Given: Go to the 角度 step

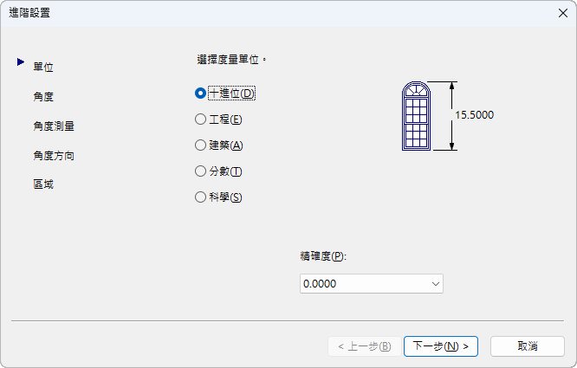Looking at the screenshot, I should 43,96.
